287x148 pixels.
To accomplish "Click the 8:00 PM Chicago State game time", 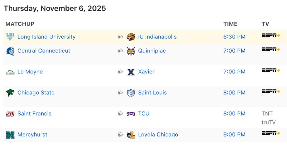I will 234,93.
